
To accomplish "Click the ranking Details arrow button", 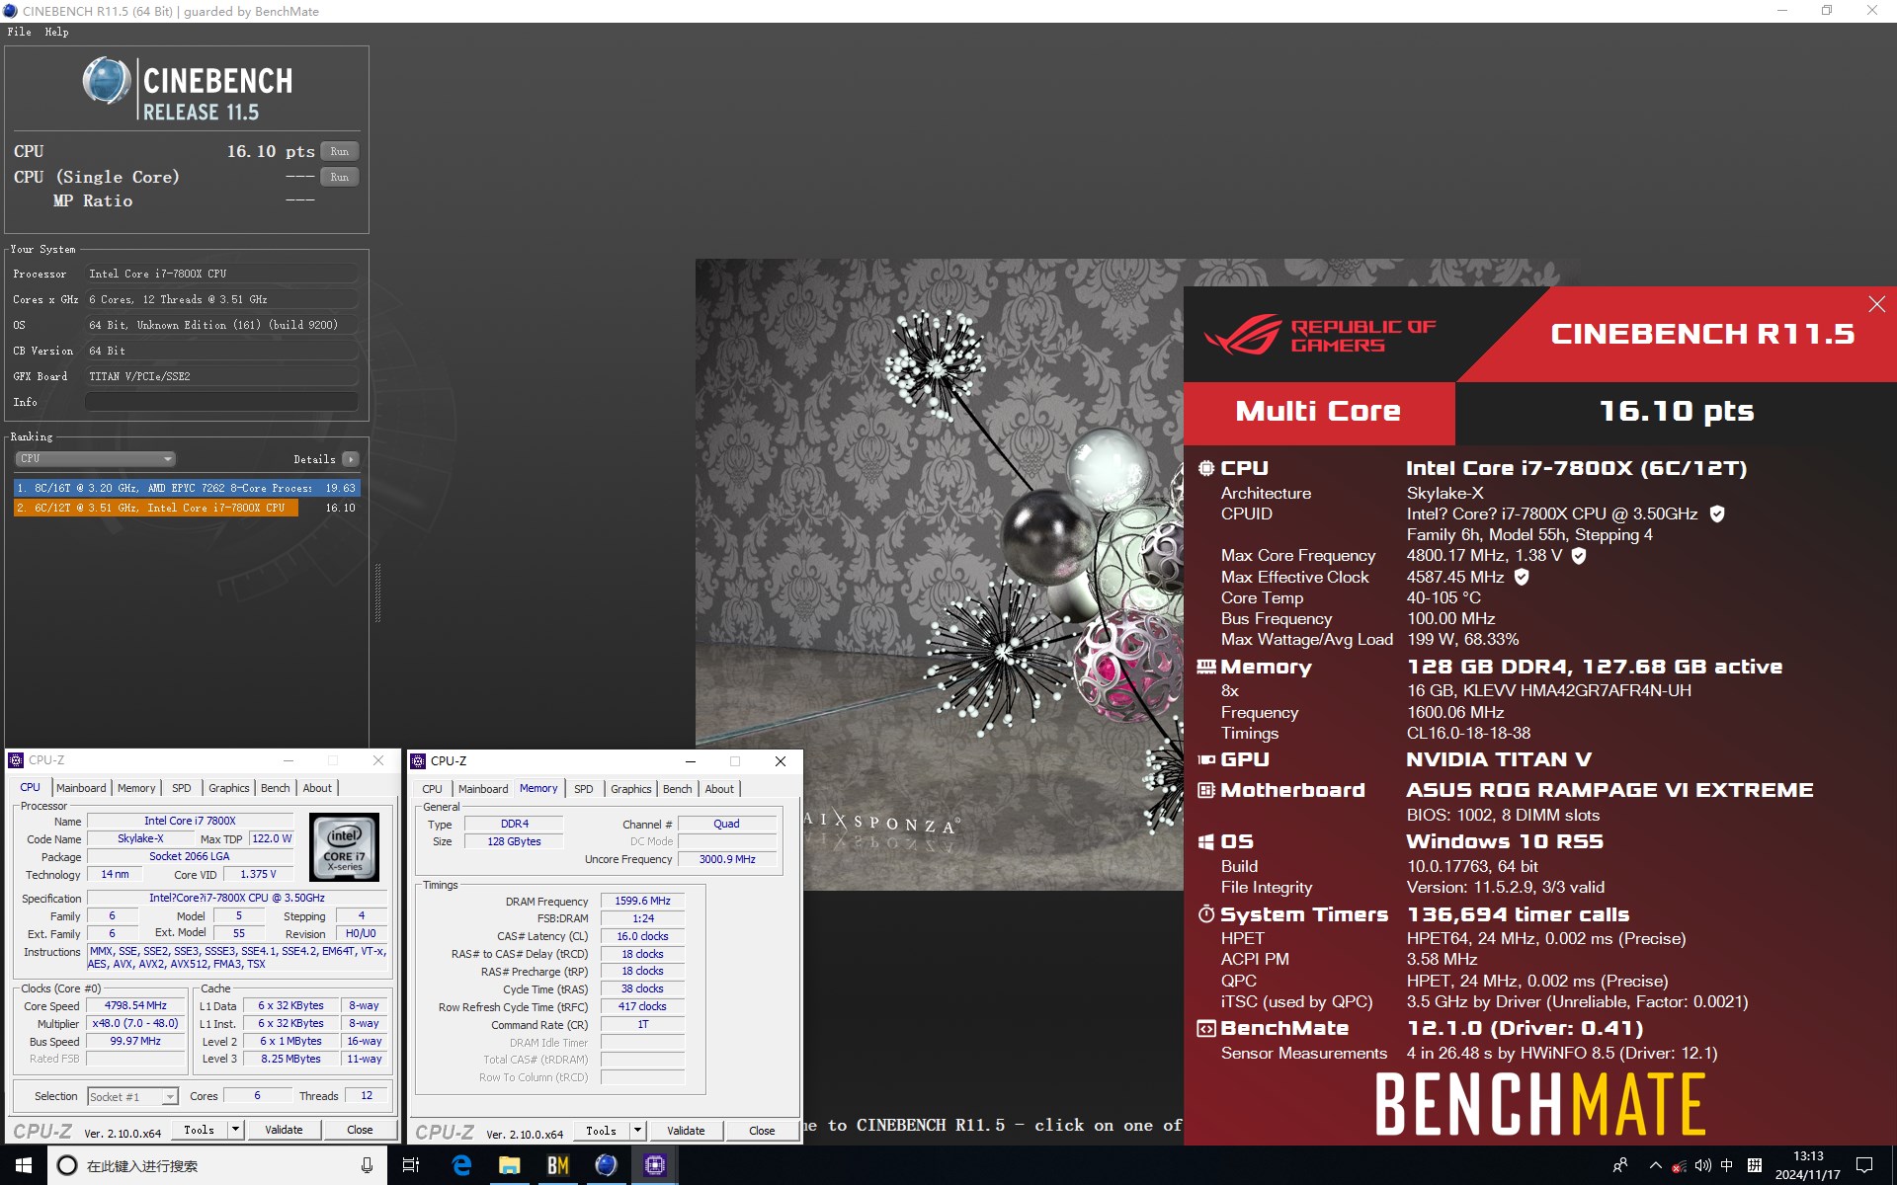I will click(350, 459).
